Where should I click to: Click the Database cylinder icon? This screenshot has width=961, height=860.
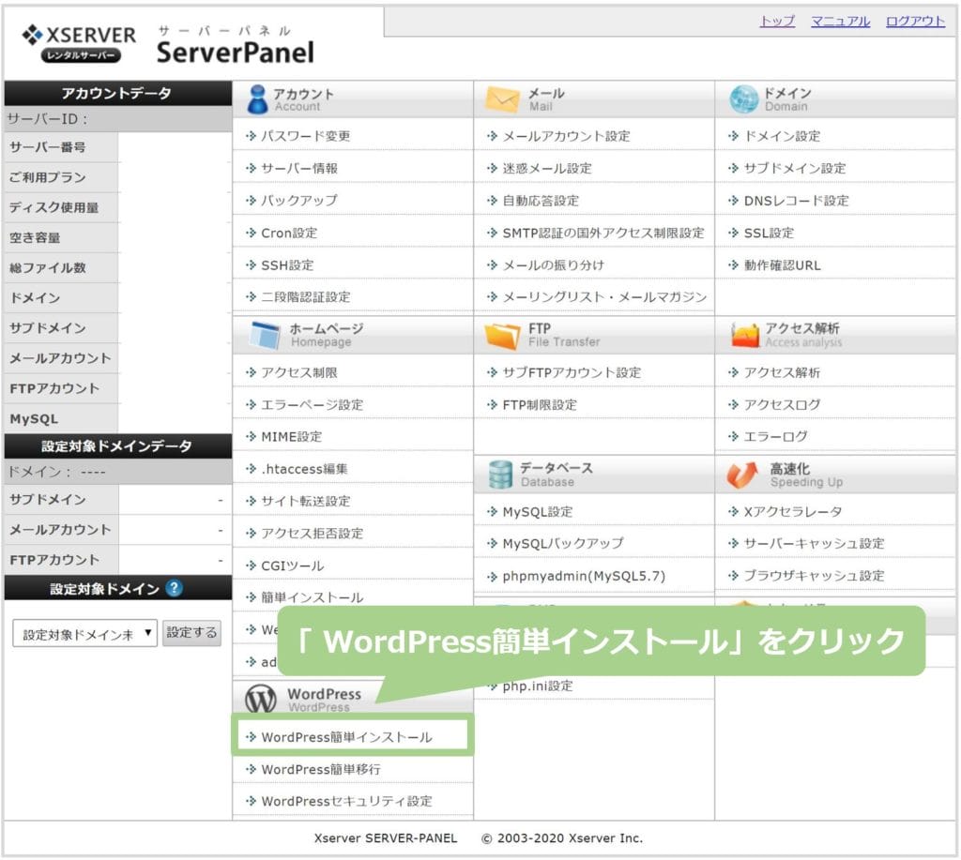click(x=500, y=475)
